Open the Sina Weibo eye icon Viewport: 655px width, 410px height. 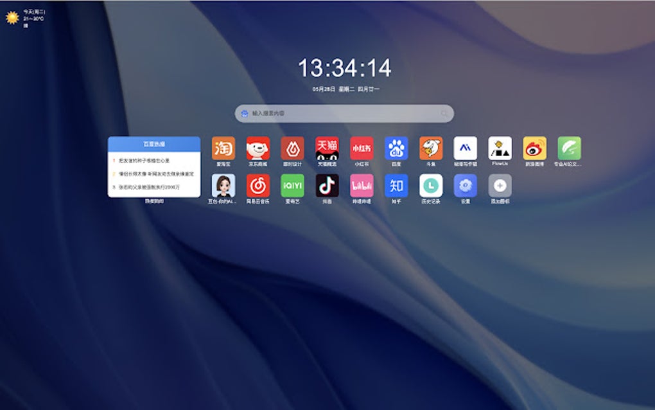534,148
